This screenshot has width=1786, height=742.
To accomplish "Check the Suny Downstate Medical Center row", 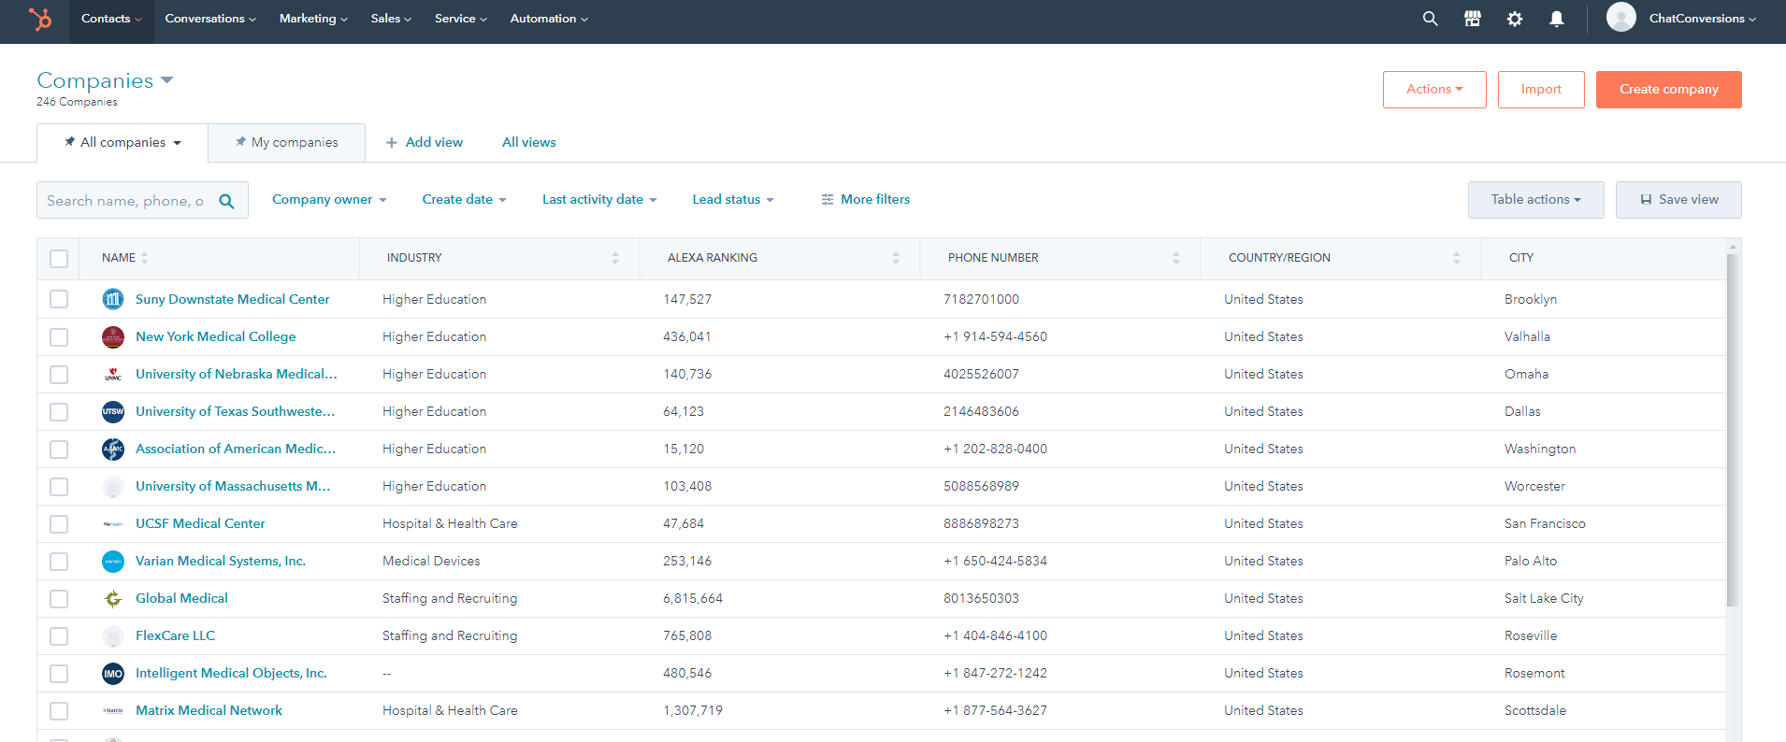I will (59, 299).
